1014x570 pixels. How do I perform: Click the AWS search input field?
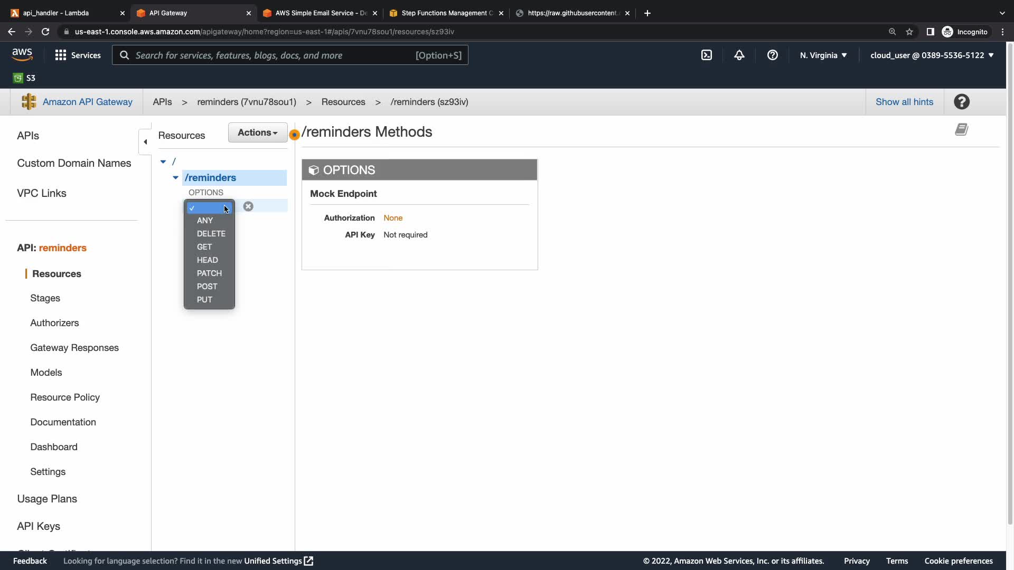tap(275, 55)
